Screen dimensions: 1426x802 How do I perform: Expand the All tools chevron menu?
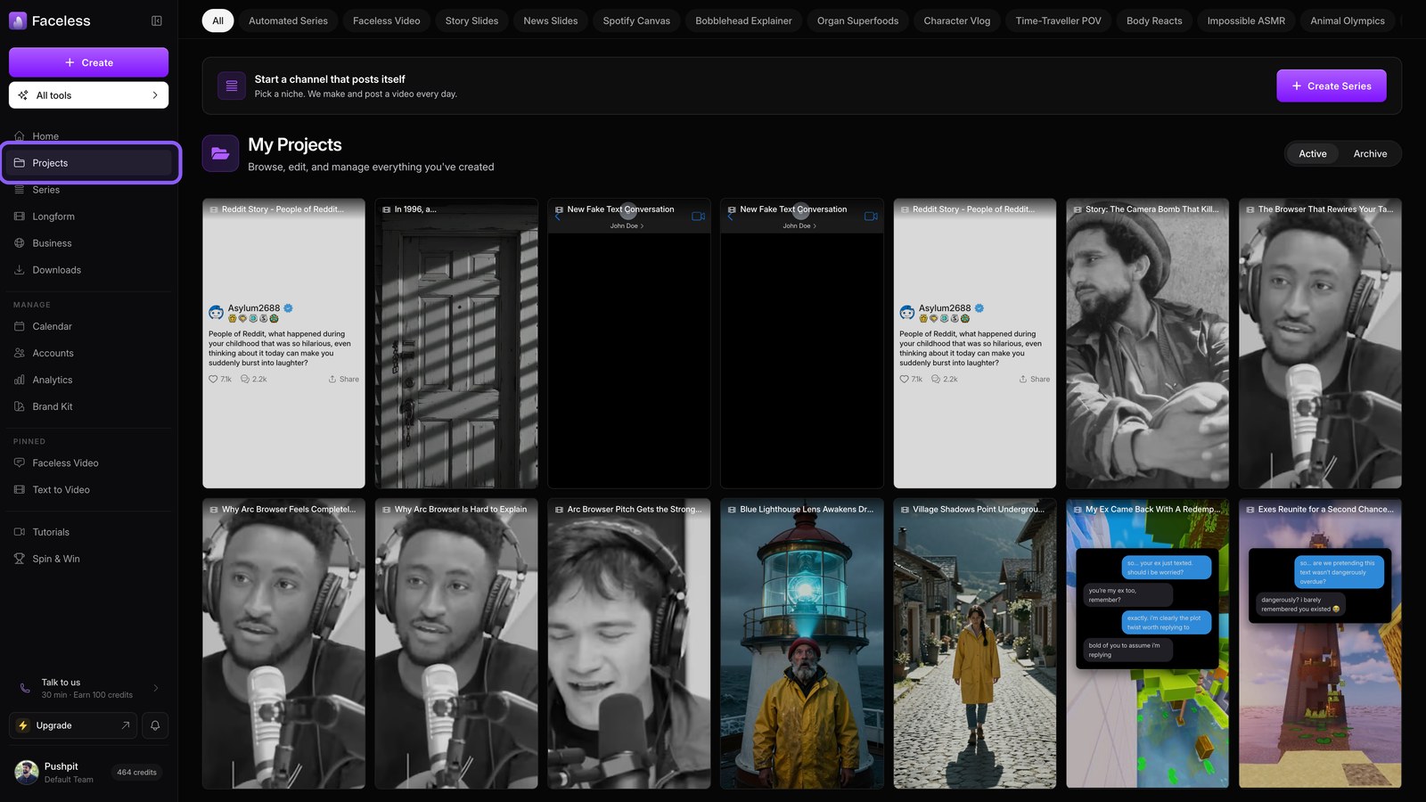pos(155,95)
